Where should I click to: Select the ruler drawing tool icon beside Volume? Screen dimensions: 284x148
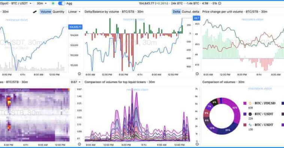[x=35, y=12]
